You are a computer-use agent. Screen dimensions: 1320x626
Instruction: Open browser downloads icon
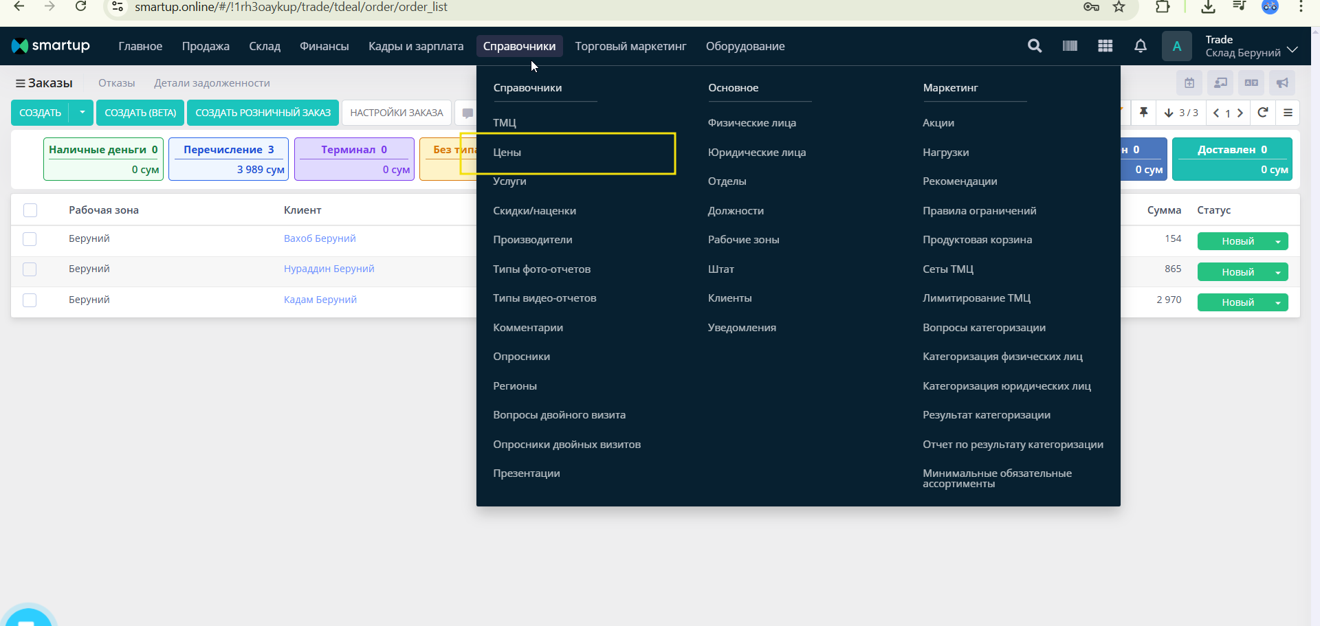1208,7
